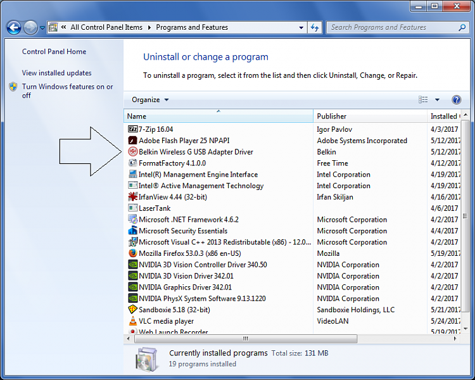Click the 7-Zip 16.04 program icon
The width and height of the screenshot is (475, 380).
(133, 129)
